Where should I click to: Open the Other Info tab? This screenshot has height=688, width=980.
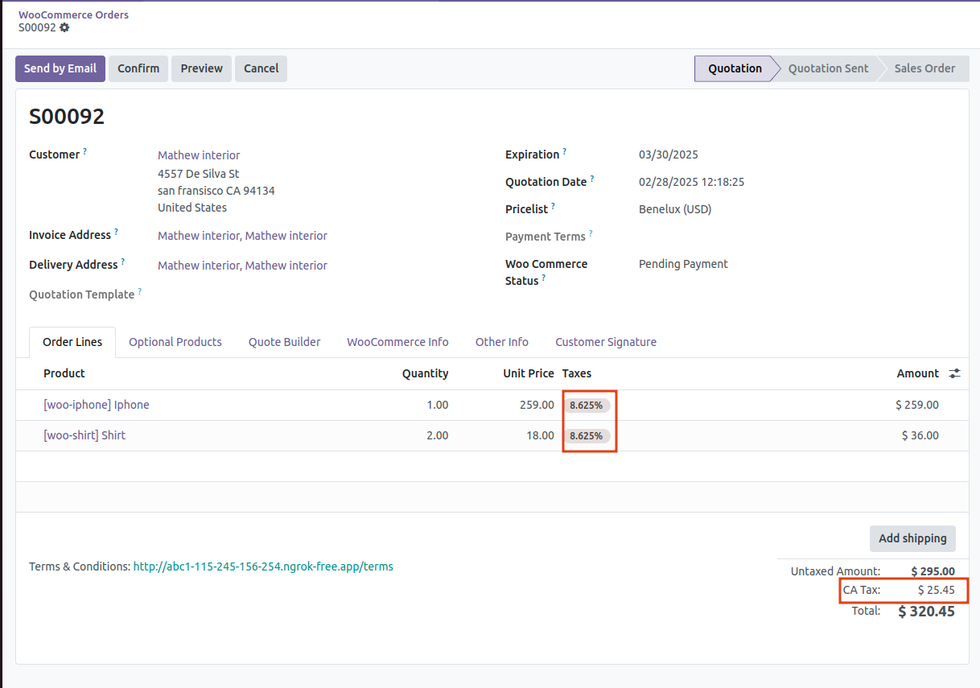[x=502, y=342]
